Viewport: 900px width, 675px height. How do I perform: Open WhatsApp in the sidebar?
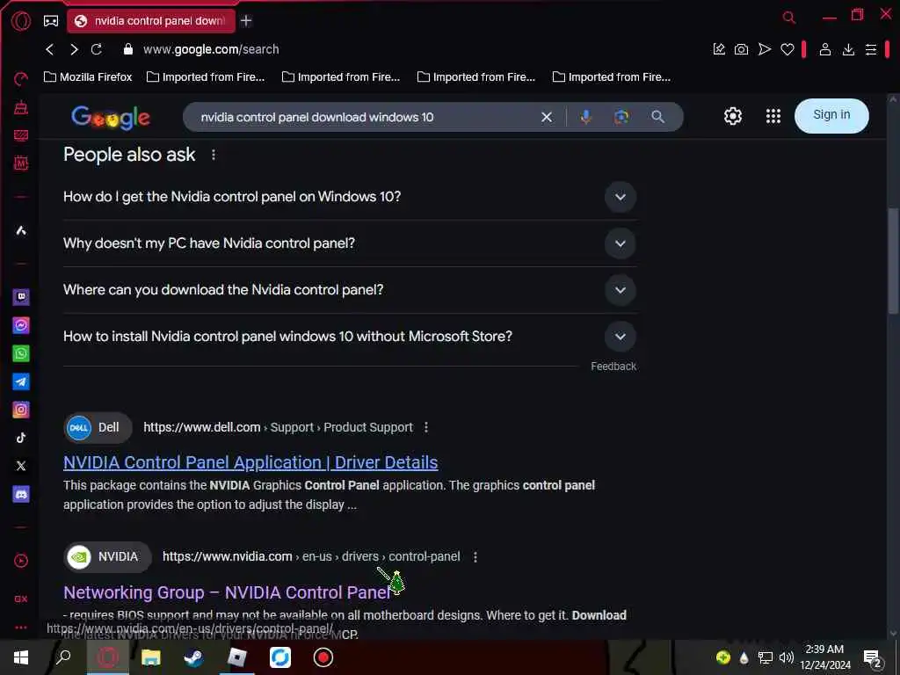[21, 353]
